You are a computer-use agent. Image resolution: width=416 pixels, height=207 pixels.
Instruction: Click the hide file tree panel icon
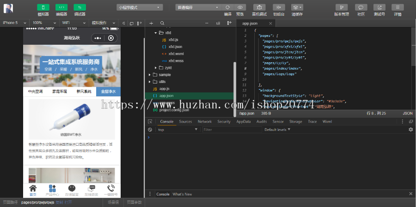229,24
